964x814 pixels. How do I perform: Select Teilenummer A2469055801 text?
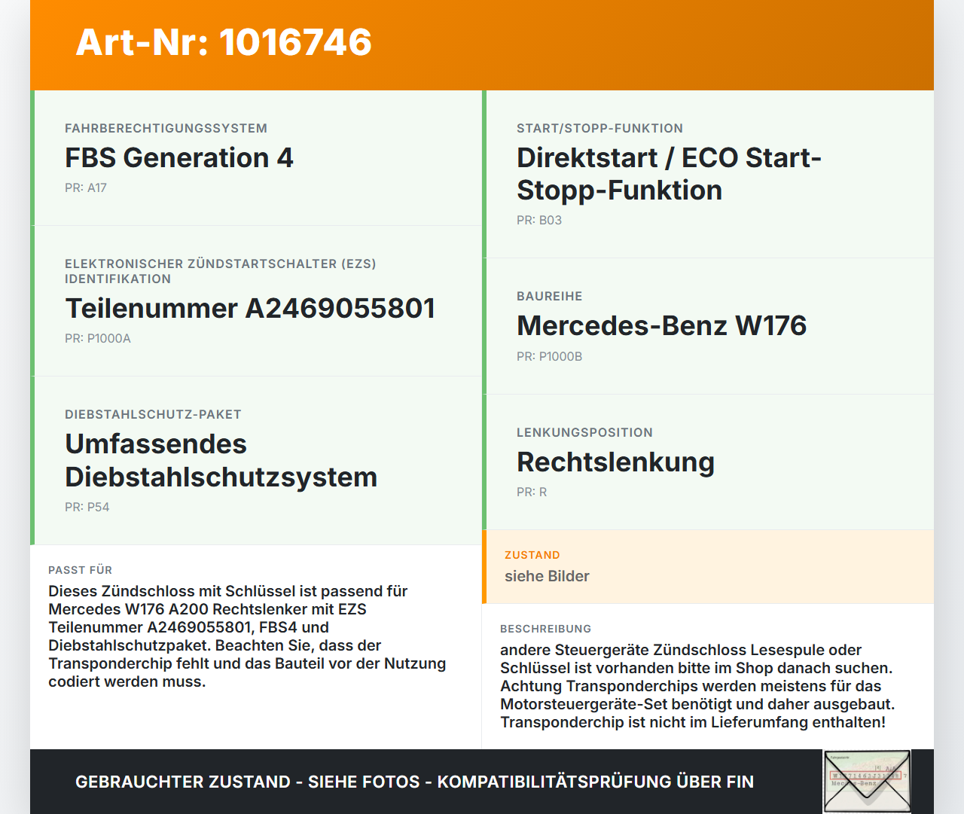pyautogui.click(x=250, y=309)
